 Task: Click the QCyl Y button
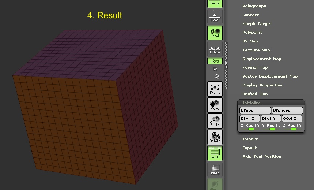pos(271,118)
